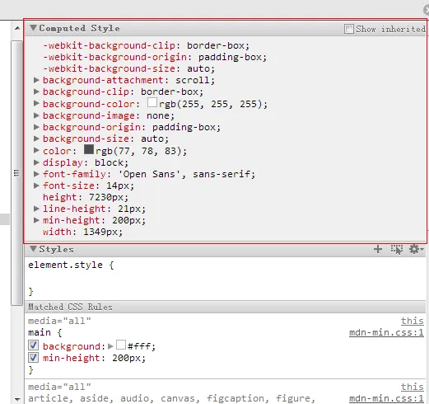Click the scroll up arrow on the sidebar
This screenshot has width=429, height=404.
(x=17, y=28)
